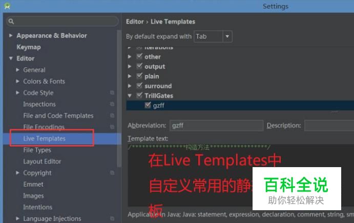Click the icon beside File Encodings
Viewport: 354px width, 223px height.
[x=112, y=127]
